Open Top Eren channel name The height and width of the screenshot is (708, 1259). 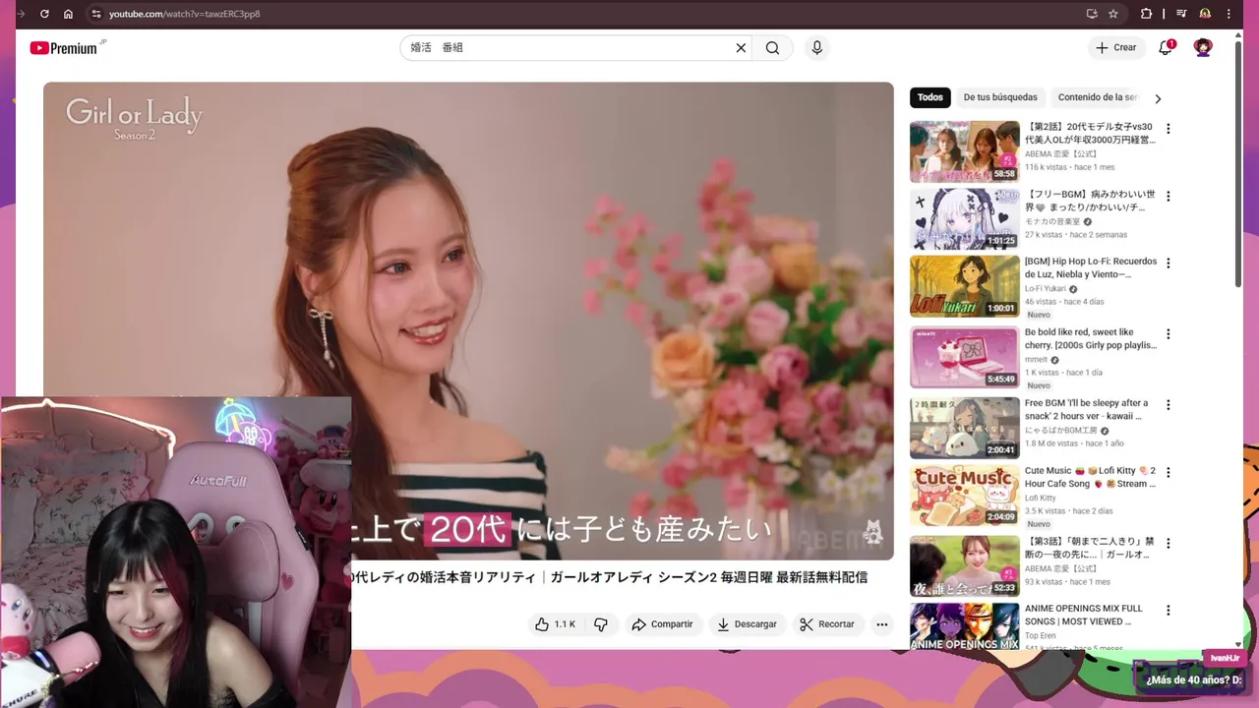[x=1041, y=636]
